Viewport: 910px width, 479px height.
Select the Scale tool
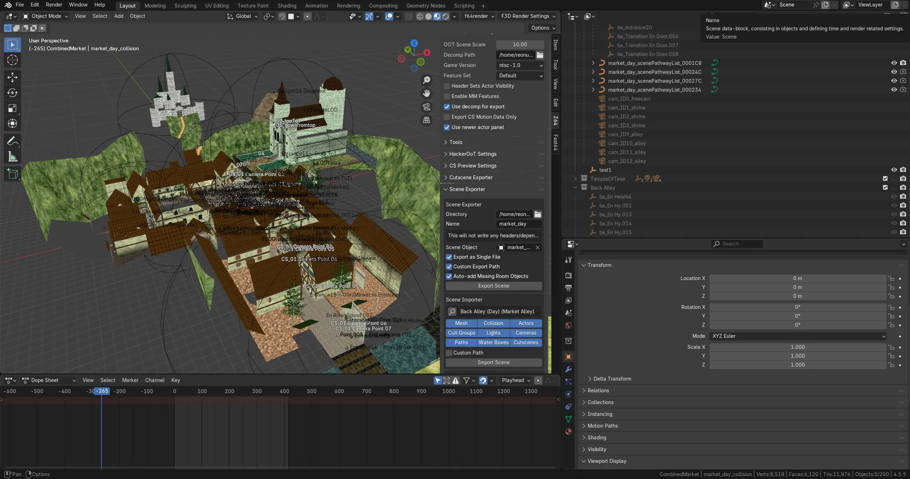[12, 108]
